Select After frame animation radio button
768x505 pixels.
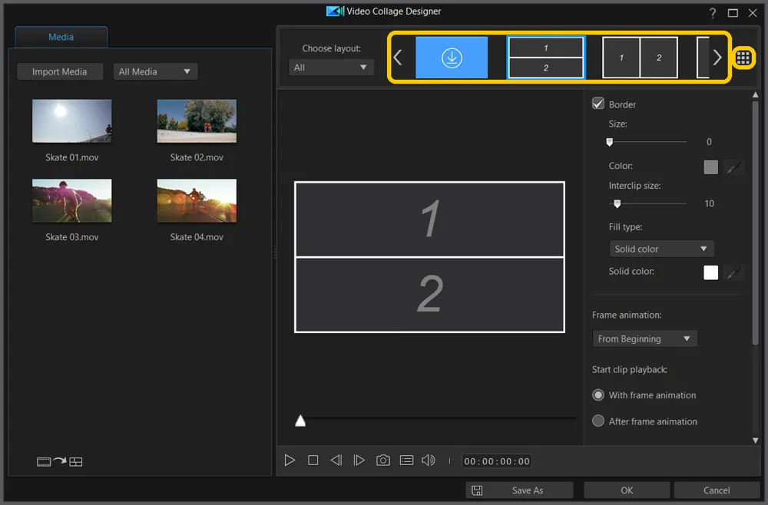(598, 421)
